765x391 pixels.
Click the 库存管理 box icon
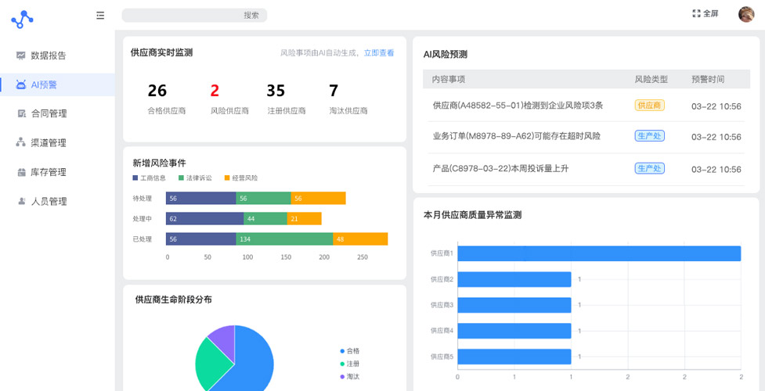pos(21,172)
